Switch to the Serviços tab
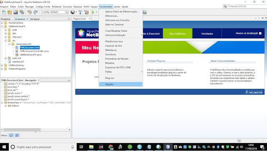267x151 pixels. pos(35,19)
